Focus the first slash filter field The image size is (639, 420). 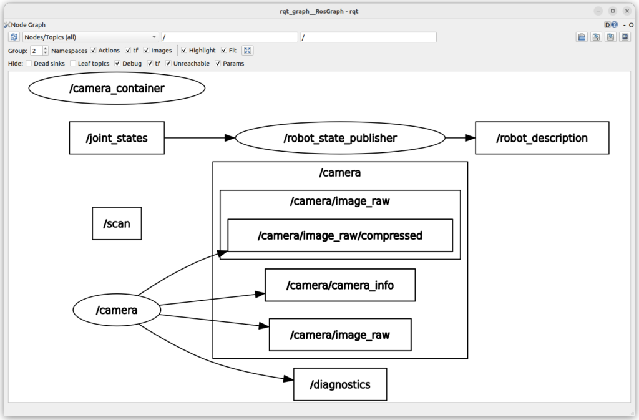click(230, 37)
